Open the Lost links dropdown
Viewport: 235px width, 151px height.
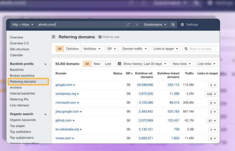(206, 64)
